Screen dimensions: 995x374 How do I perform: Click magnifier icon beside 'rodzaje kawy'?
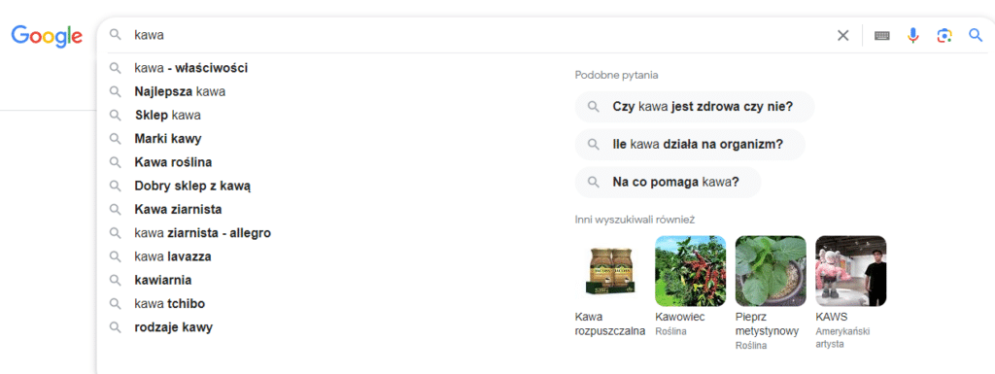pyautogui.click(x=115, y=327)
